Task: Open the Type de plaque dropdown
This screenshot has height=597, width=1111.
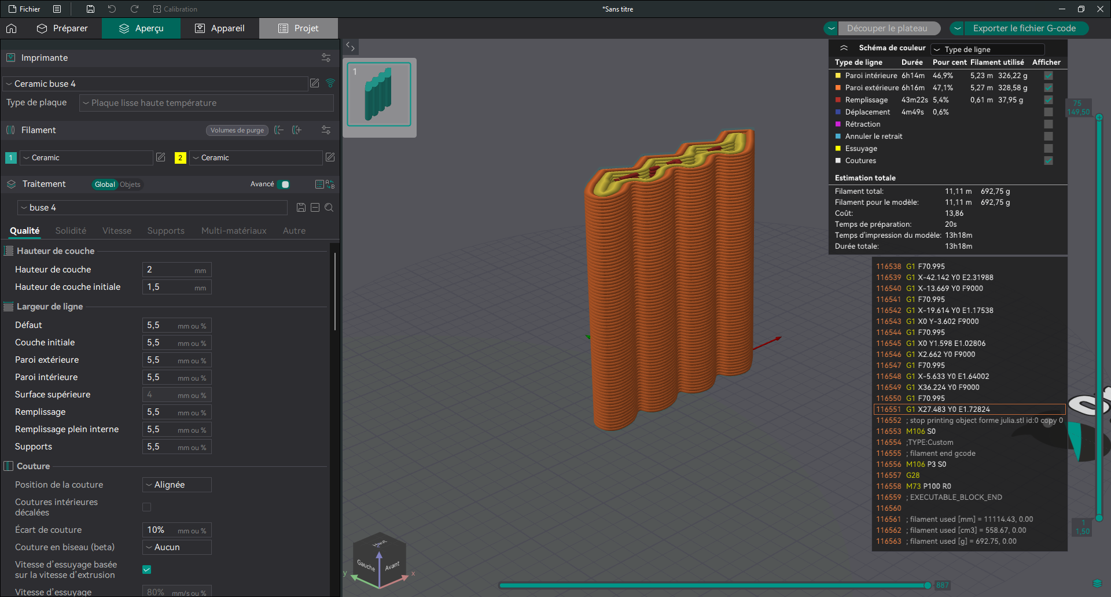Action: [207, 103]
